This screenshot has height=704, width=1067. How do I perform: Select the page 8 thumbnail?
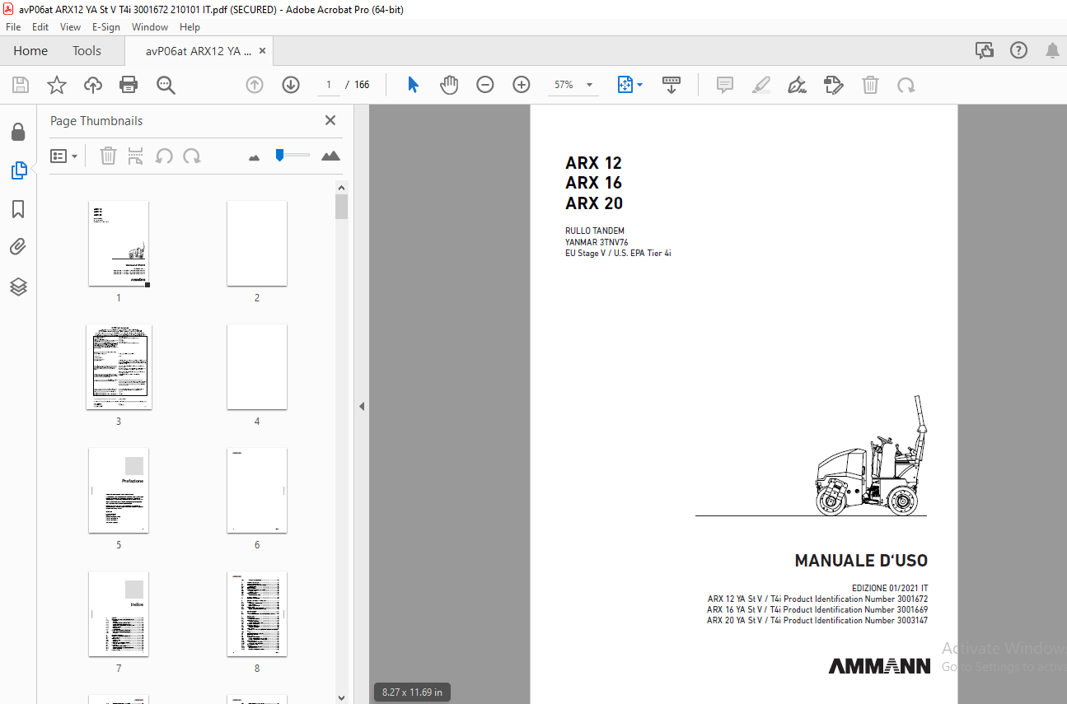[257, 614]
